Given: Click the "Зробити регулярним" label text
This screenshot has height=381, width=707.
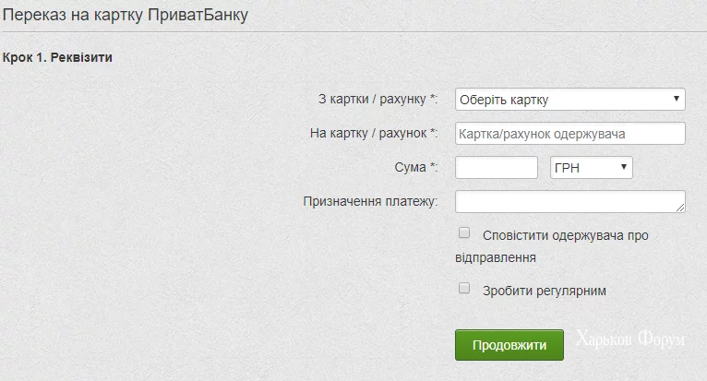Looking at the screenshot, I should (x=544, y=291).
